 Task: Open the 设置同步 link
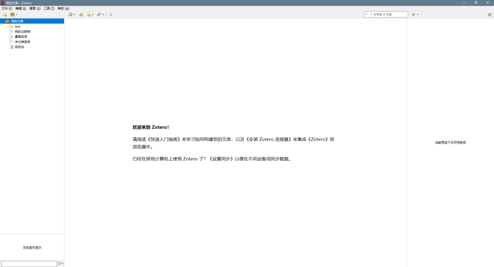click(221, 159)
